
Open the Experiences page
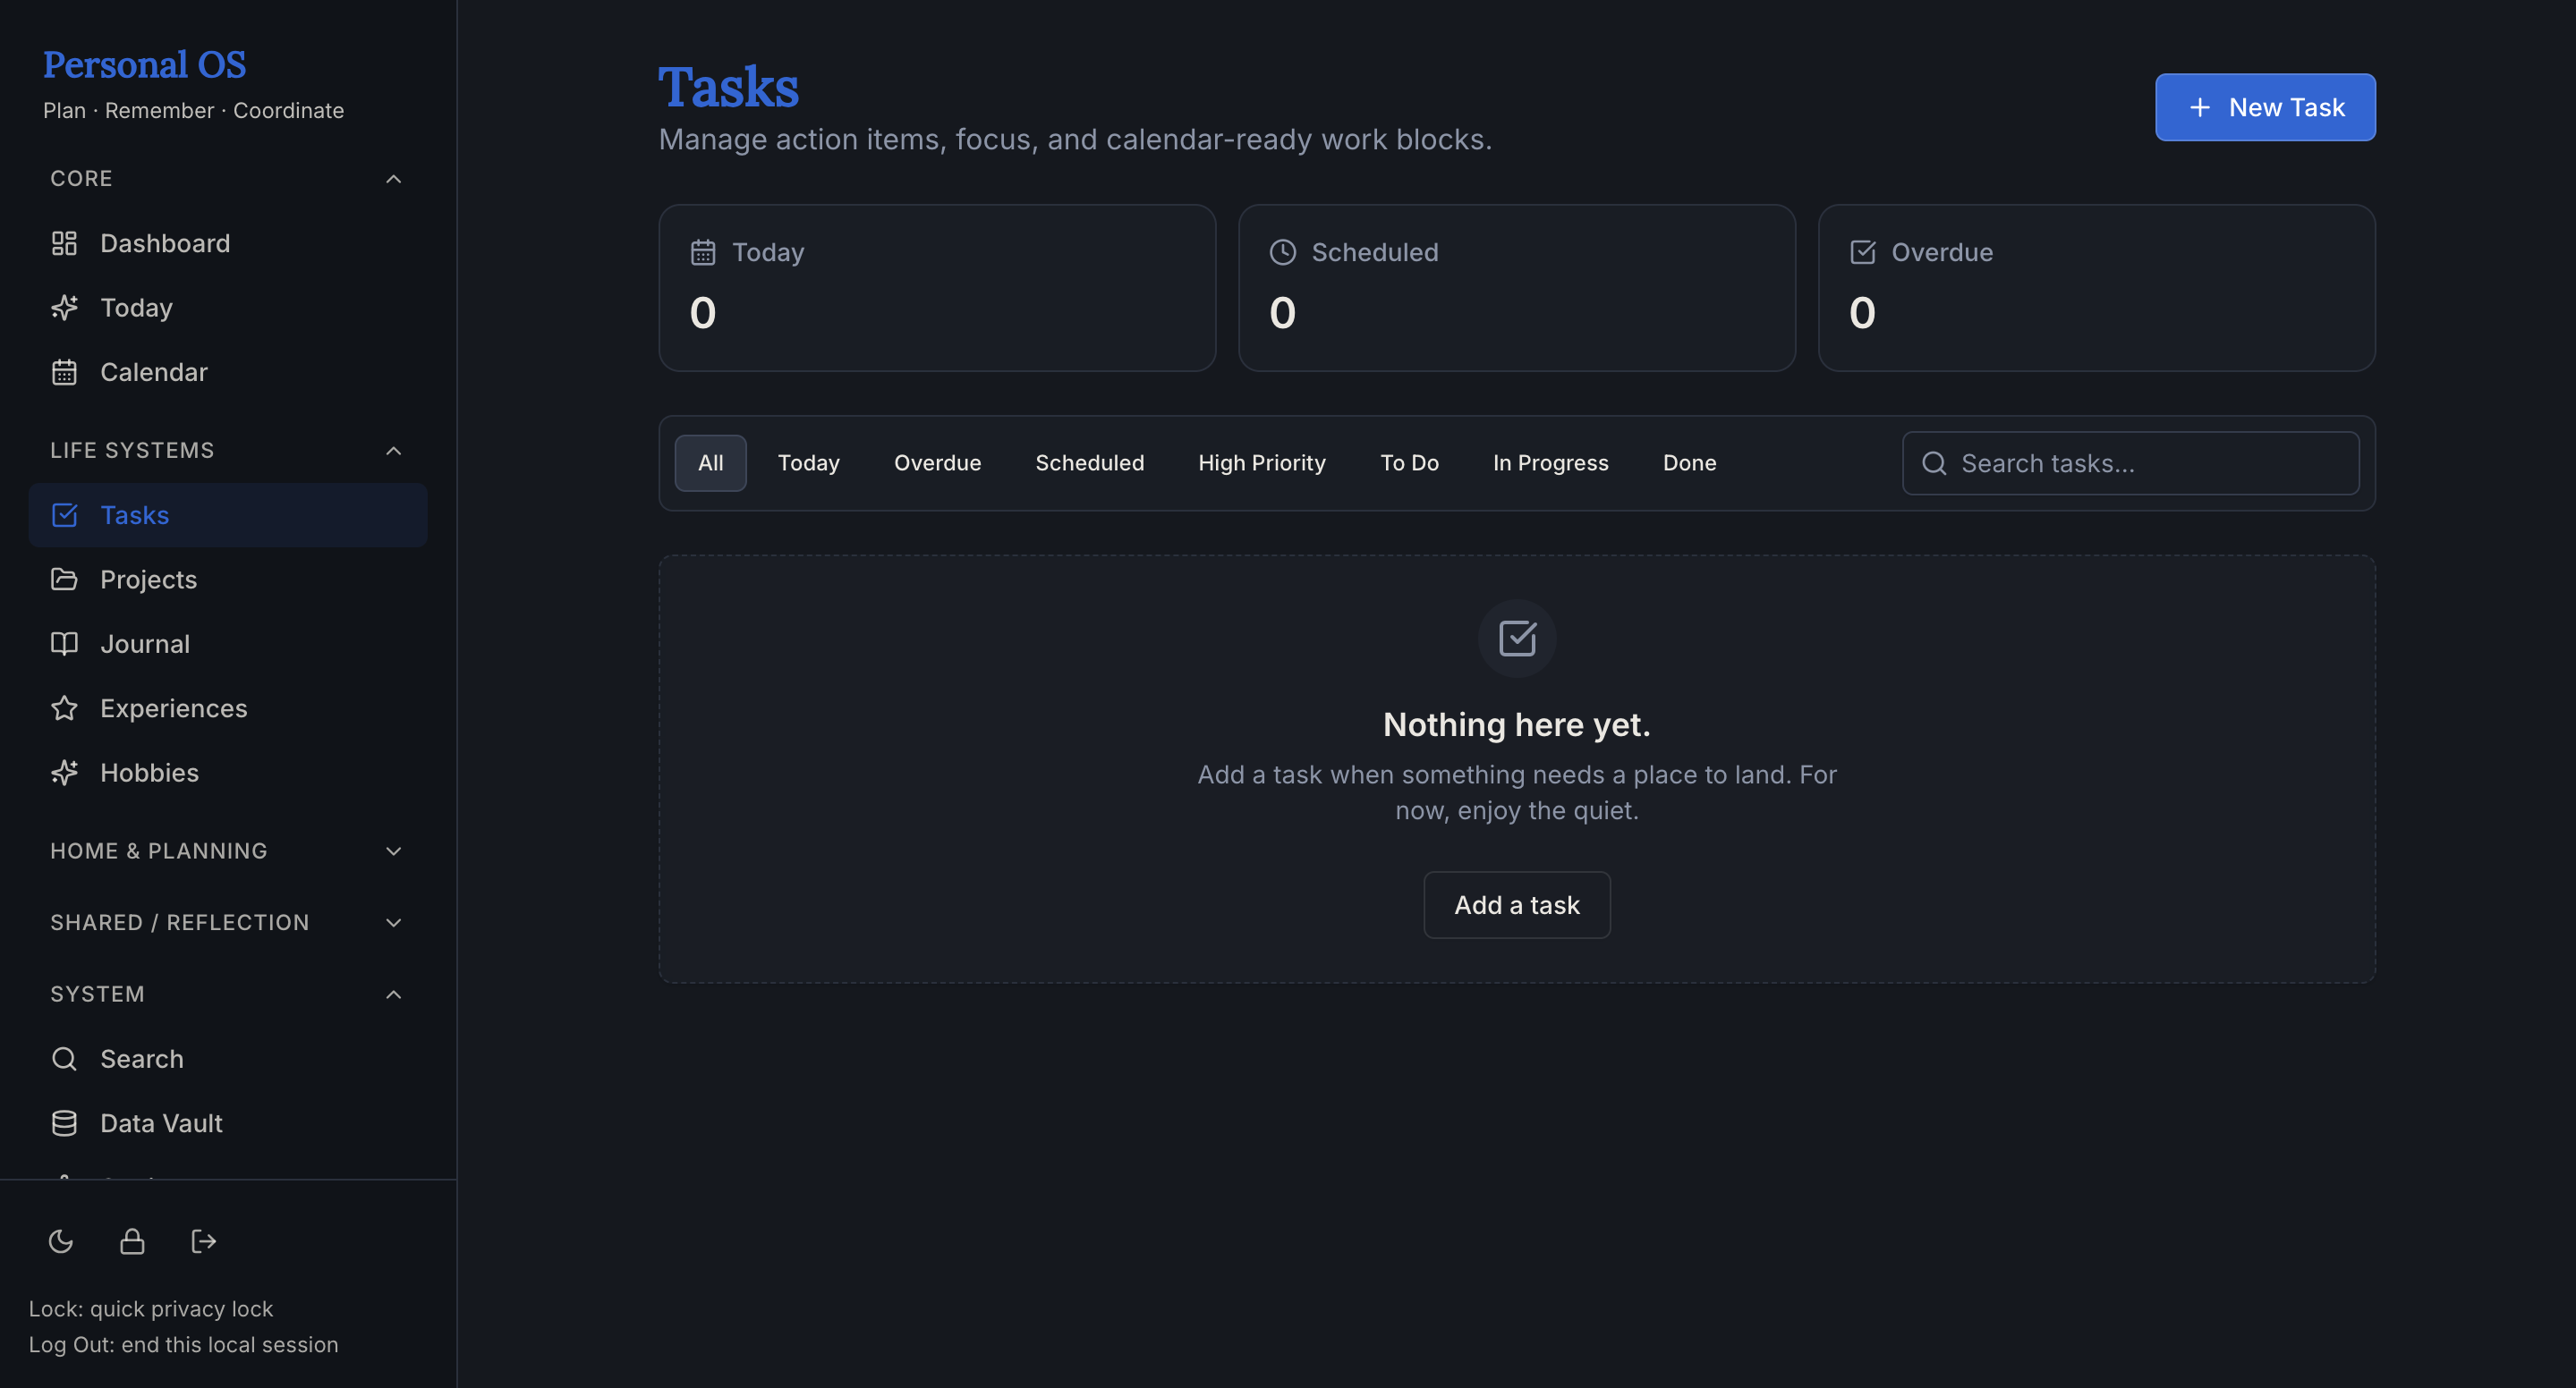click(x=228, y=708)
